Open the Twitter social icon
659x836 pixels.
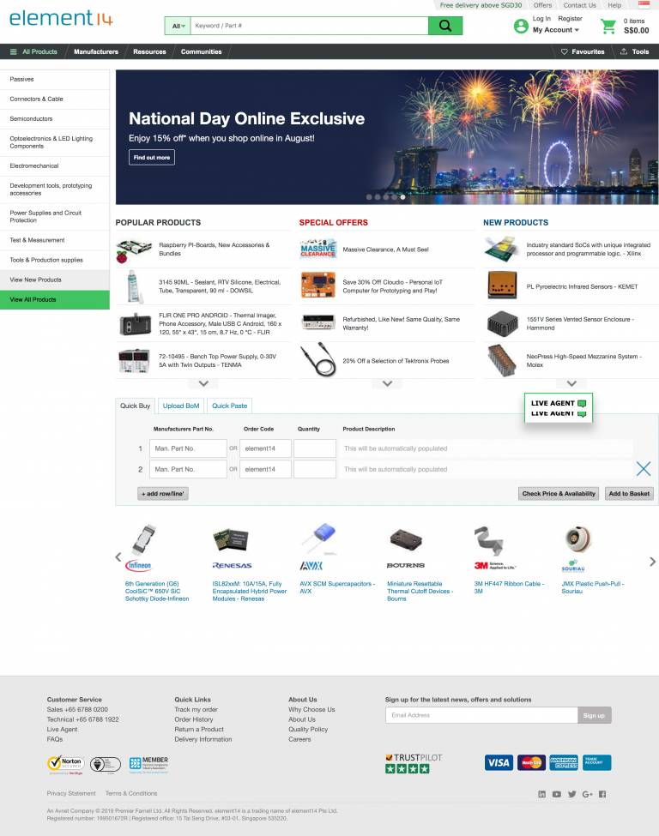coord(572,794)
